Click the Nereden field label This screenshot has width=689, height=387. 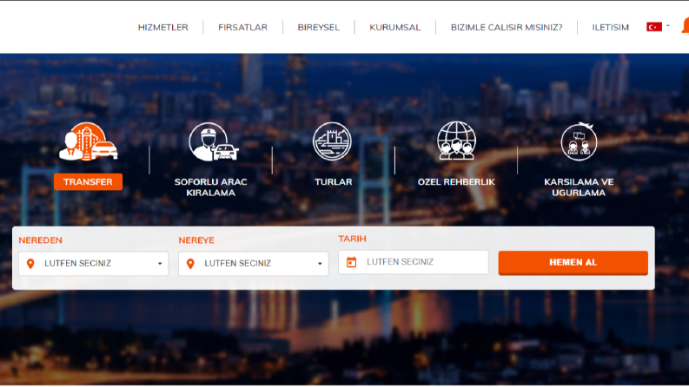41,240
